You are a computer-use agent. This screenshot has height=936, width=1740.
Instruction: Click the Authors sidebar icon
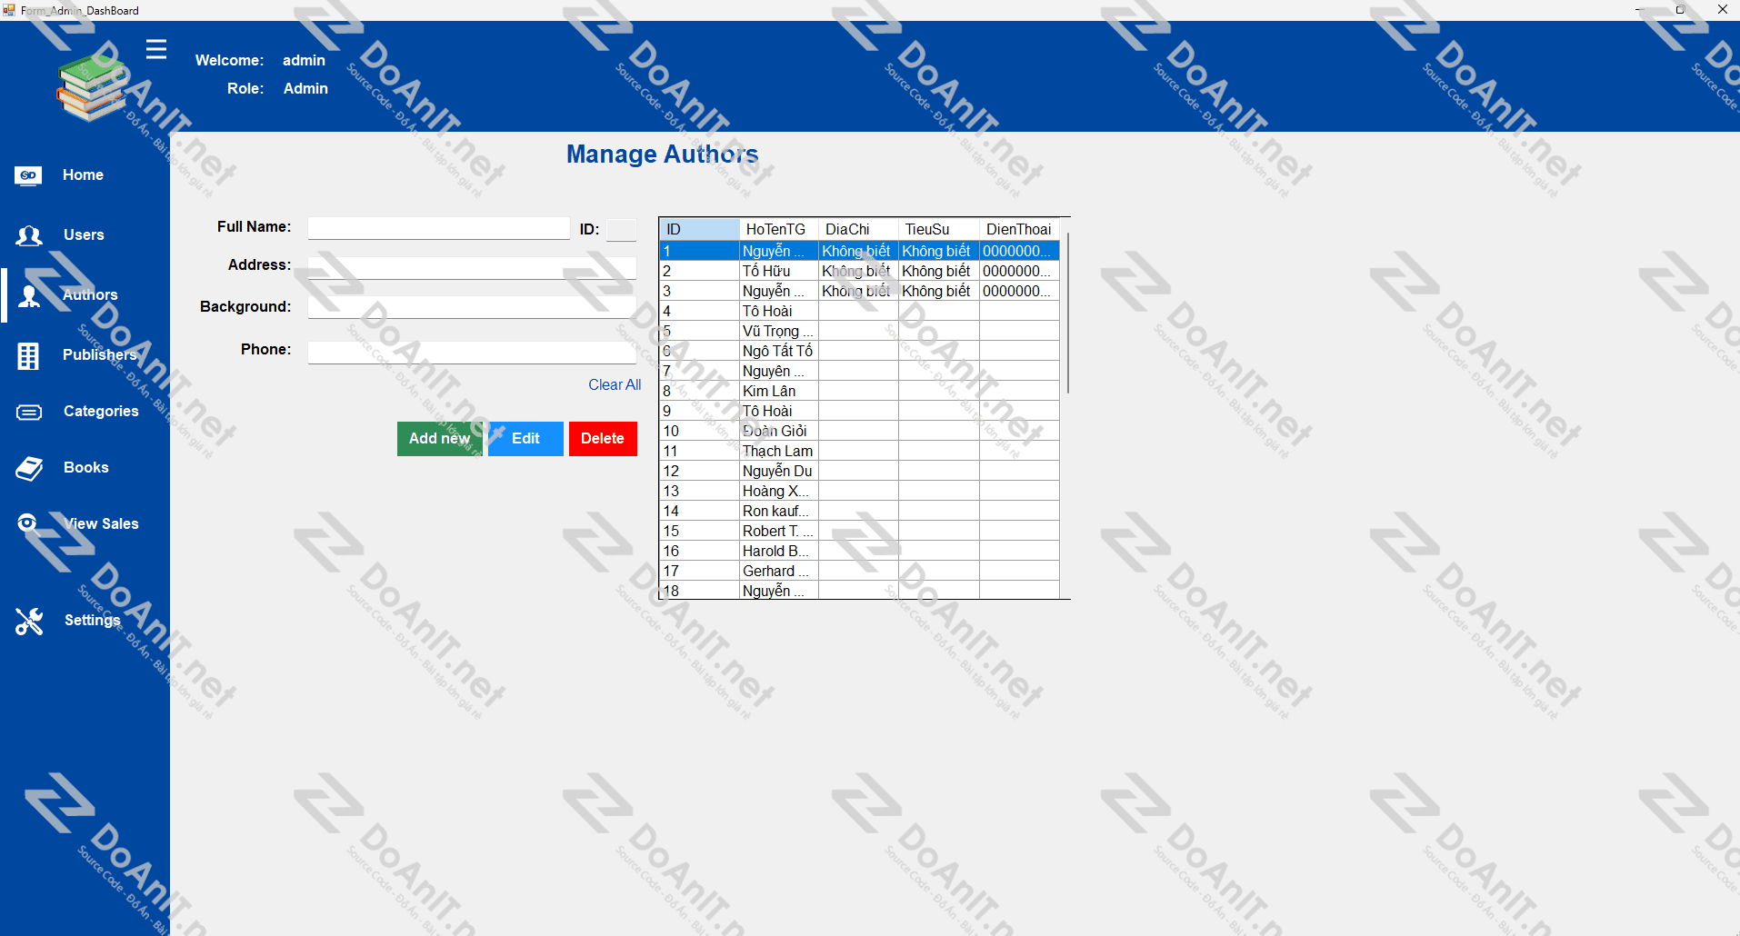(x=29, y=295)
